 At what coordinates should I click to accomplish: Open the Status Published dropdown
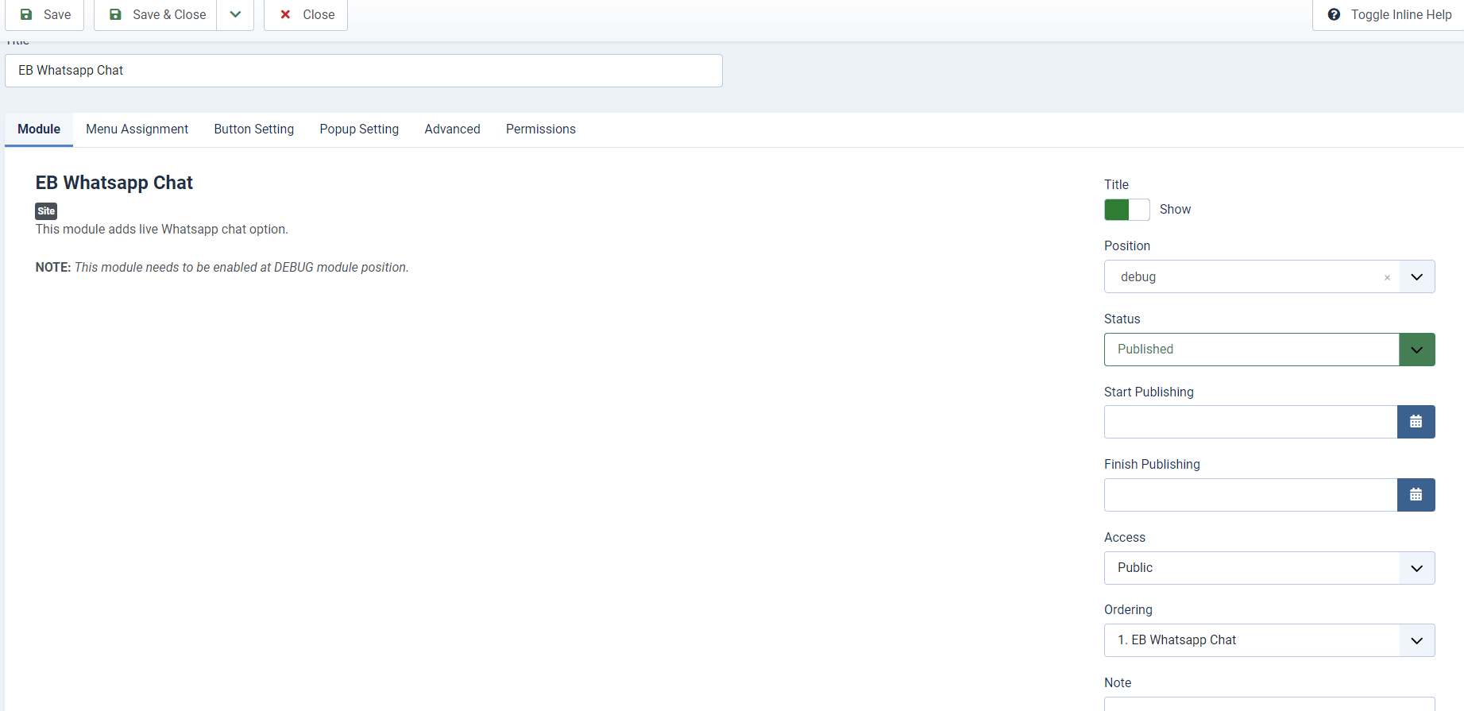pyautogui.click(x=1269, y=350)
